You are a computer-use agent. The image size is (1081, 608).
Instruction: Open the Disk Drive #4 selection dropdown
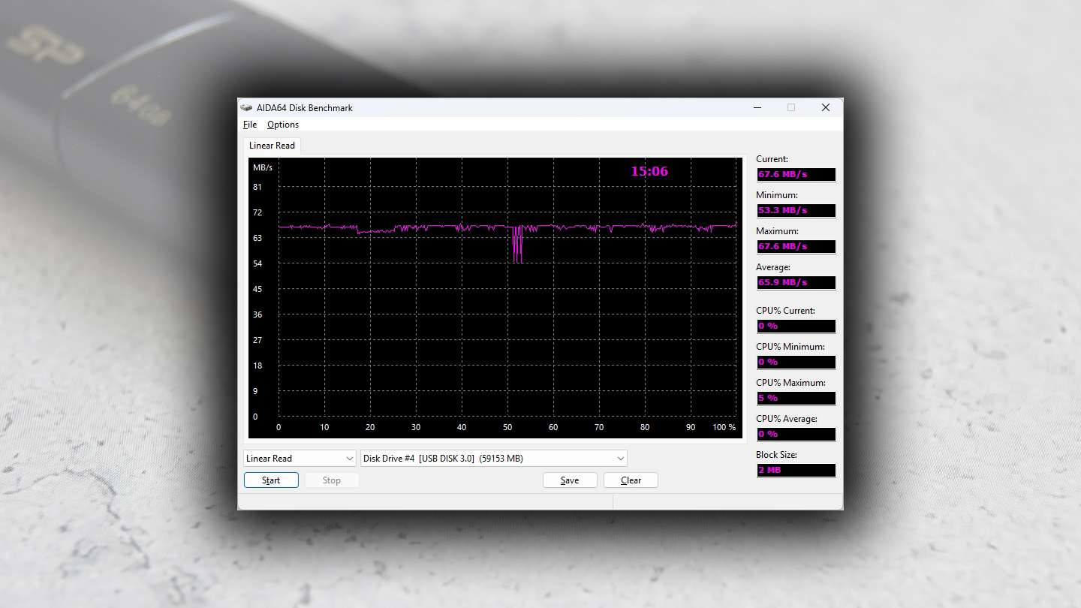[x=493, y=459]
